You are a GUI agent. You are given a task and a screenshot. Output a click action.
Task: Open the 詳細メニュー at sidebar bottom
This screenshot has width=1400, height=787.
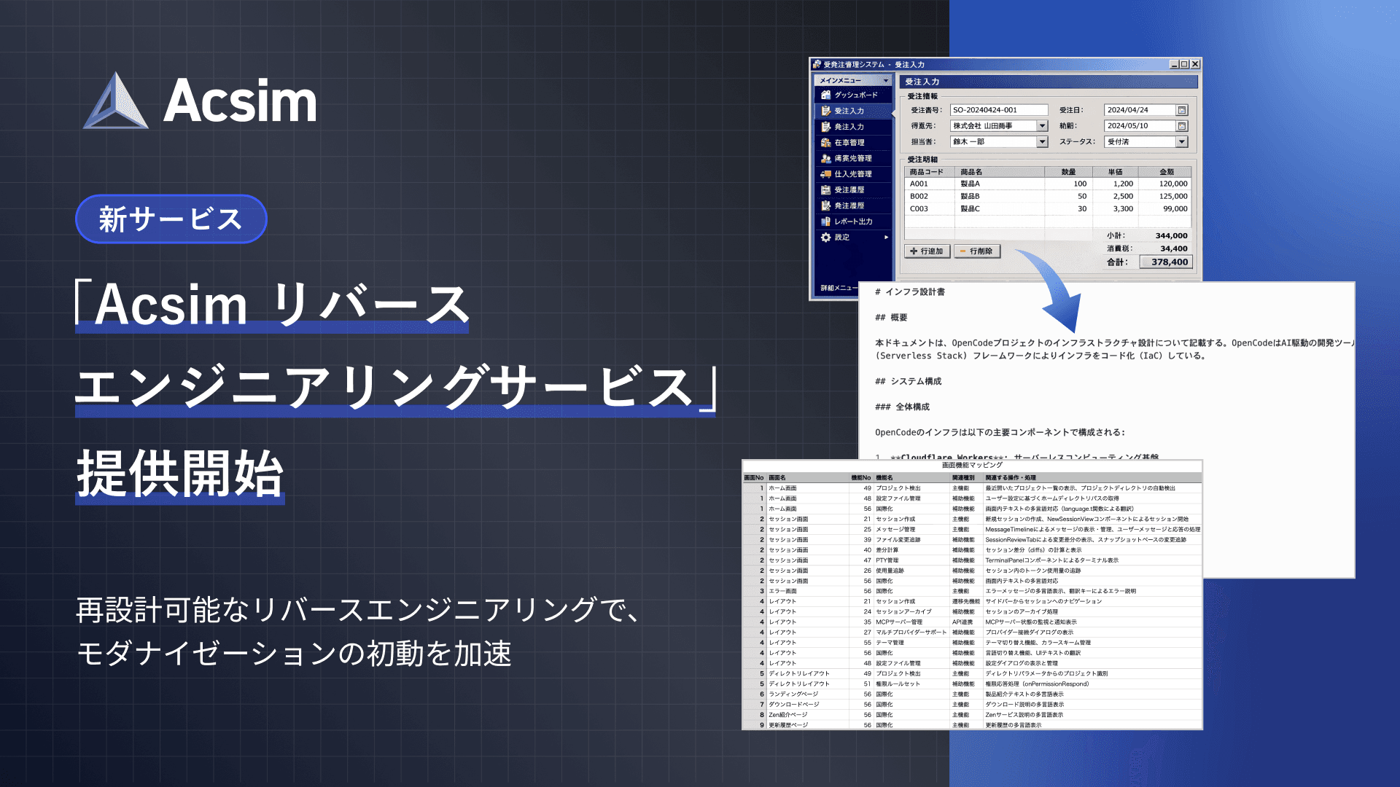point(839,287)
